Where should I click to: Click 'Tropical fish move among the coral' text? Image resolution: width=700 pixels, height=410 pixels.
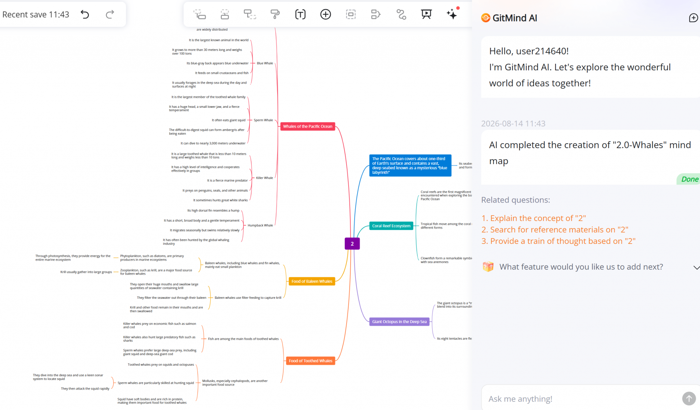click(446, 226)
